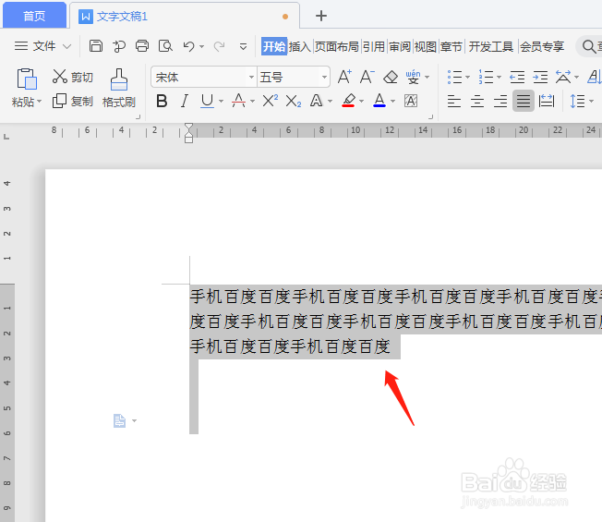Toggle Justify alignment button

coord(524,101)
